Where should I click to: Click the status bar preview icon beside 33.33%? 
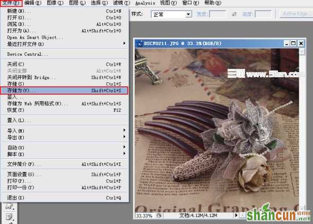coord(159,216)
